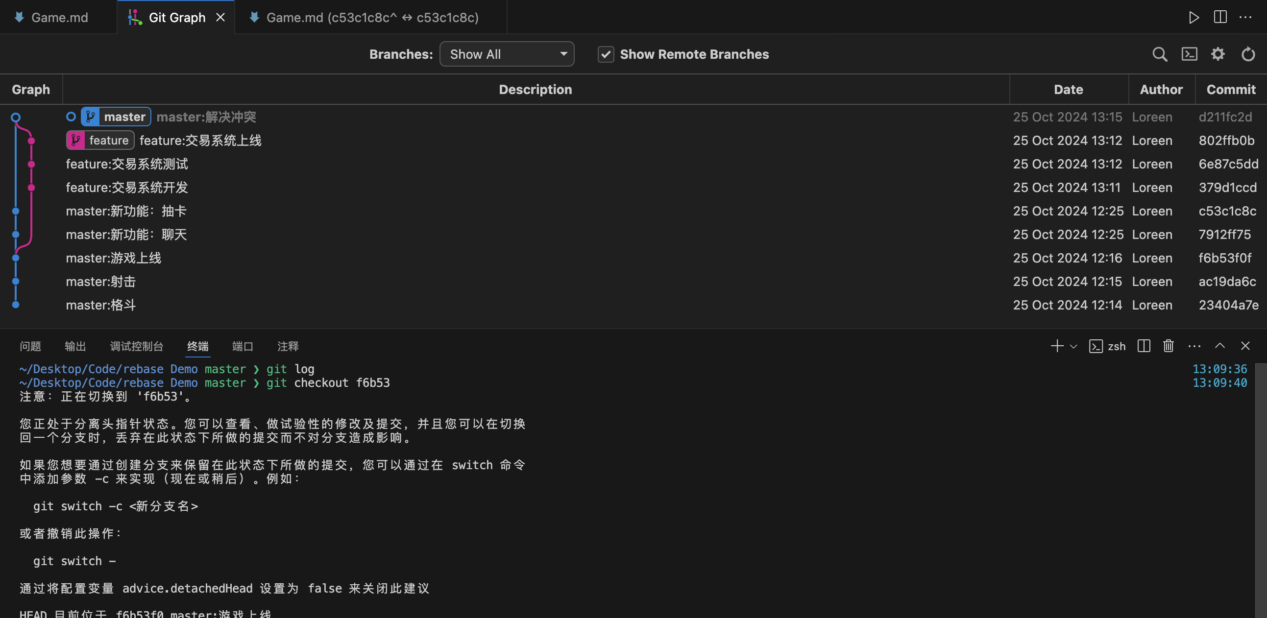The image size is (1267, 618).
Task: Click the master branch label
Action: coord(116,117)
